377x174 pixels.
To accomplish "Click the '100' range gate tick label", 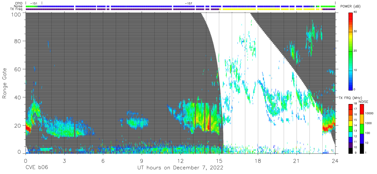I will point(17,14).
